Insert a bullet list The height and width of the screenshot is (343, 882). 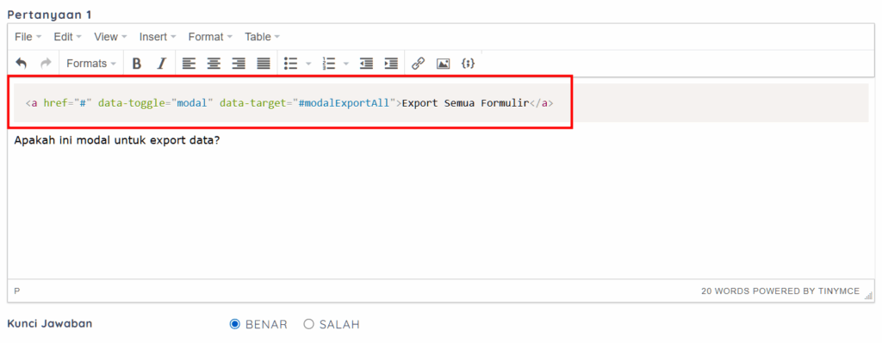[x=291, y=64]
